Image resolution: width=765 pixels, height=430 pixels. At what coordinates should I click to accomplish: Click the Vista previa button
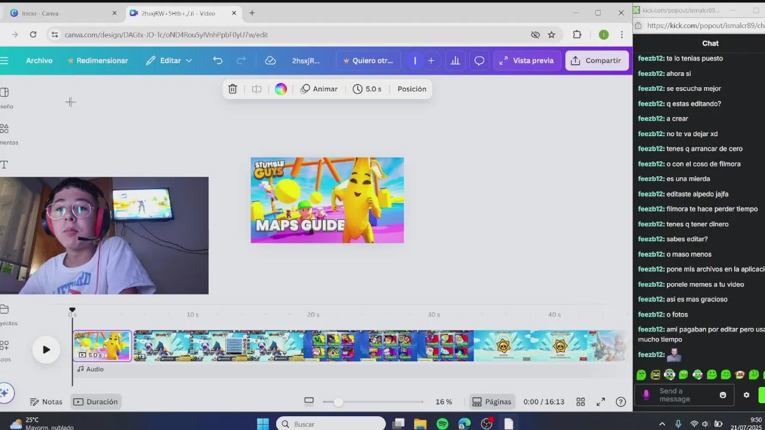[527, 60]
